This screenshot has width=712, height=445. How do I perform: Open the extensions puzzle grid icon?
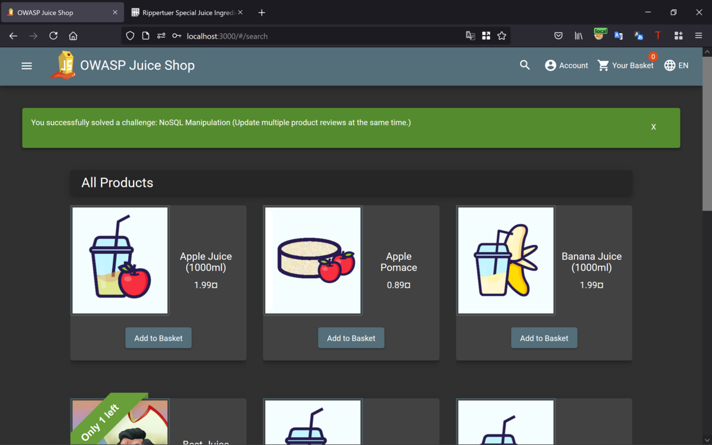(678, 36)
